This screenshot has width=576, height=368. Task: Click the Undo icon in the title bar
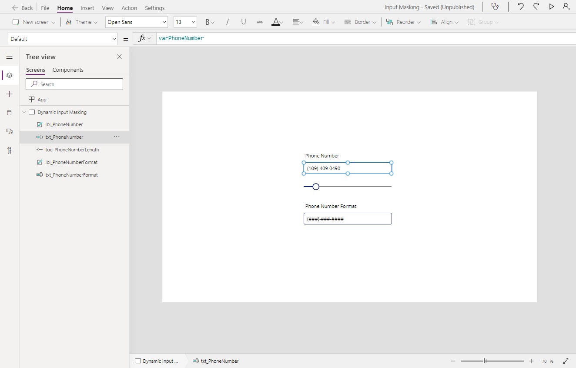click(521, 7)
